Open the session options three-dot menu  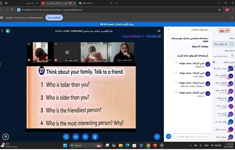coord(2,31)
